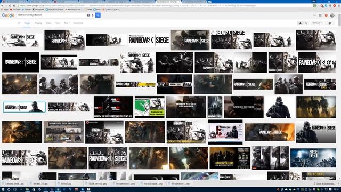Click the browser address bar
The image size is (341, 192).
165,6
